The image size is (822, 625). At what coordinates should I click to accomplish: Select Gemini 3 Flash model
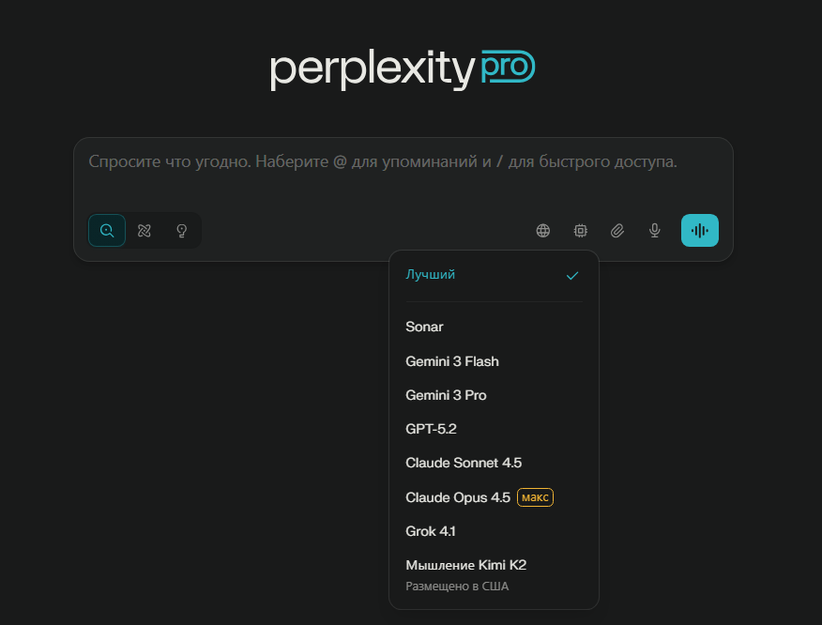(x=452, y=361)
